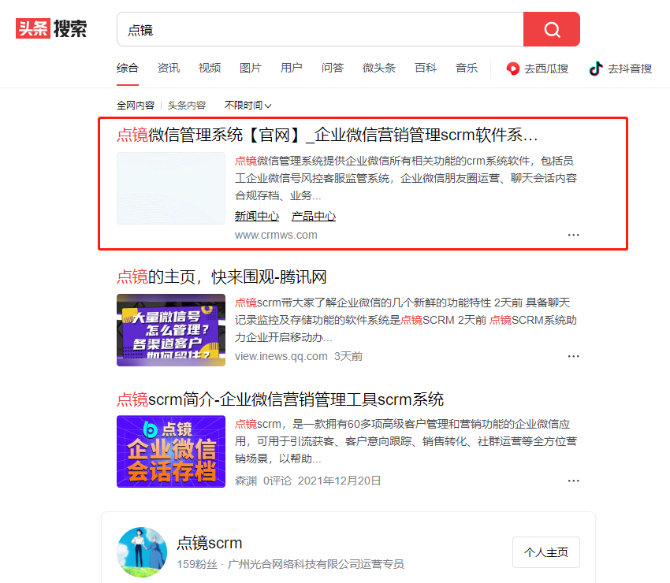Click the 大量微信号怎么管理 thumbnail

coord(171,330)
